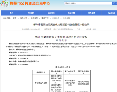The width and height of the screenshot is (117, 92).
Task: Click the 中标候选人信息 table heading
Action: (x=63, y=67)
